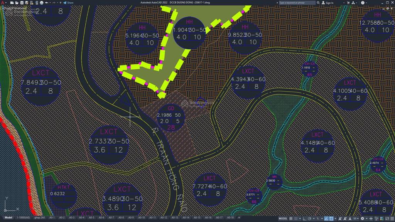Toggle ortho mode
Viewport: 395px width, 222px height.
[304, 219]
